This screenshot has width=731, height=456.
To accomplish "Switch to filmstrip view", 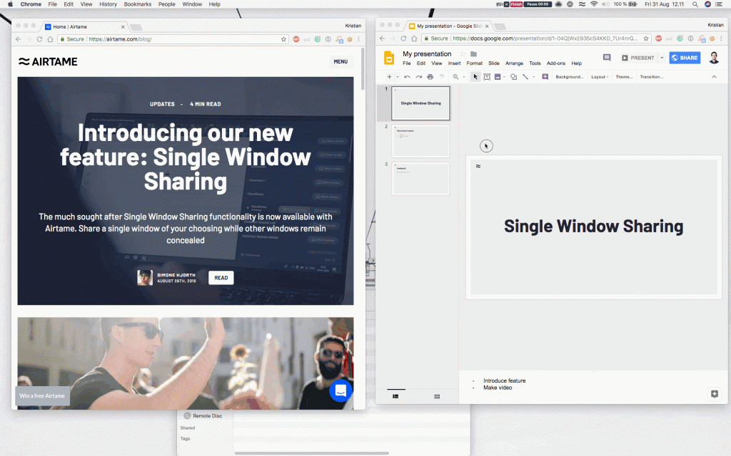I will [x=395, y=396].
